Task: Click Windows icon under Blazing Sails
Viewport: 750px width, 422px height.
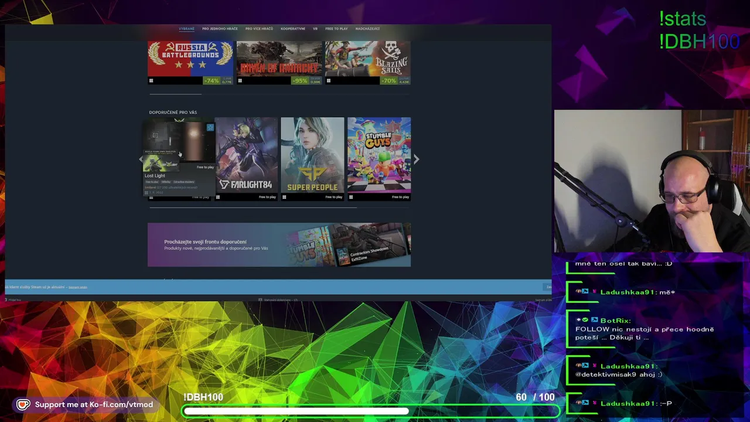Action: point(329,81)
